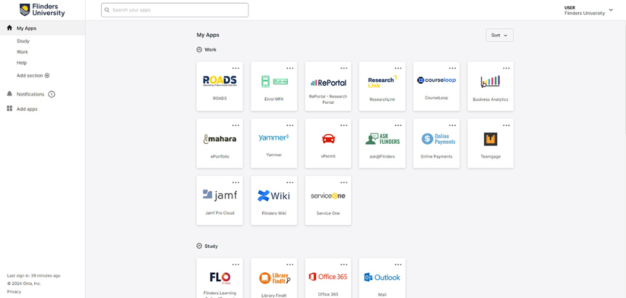Click the Flinders University logo
This screenshot has width=626, height=298.
coord(42,10)
